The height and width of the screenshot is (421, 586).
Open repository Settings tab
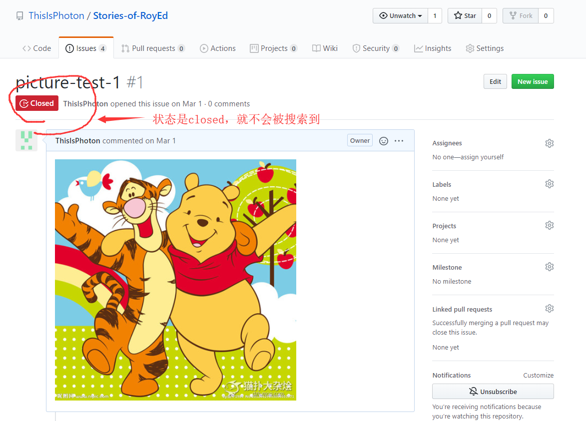(x=485, y=48)
